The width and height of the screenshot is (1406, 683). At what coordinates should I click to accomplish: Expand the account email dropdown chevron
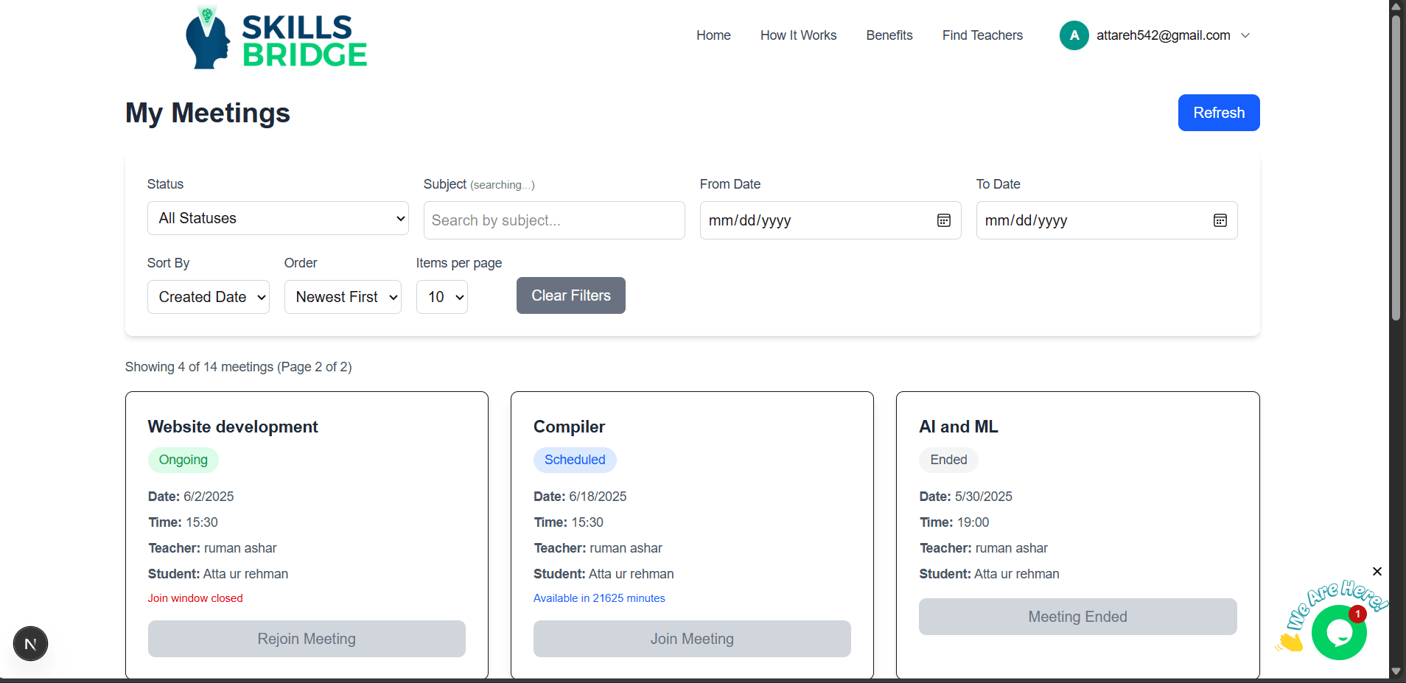1245,35
